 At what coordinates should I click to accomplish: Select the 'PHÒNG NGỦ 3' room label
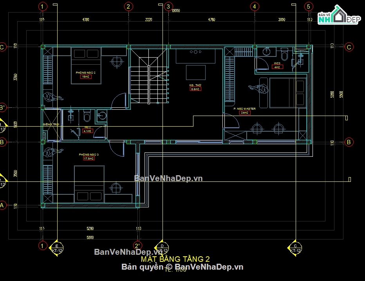tap(89, 154)
